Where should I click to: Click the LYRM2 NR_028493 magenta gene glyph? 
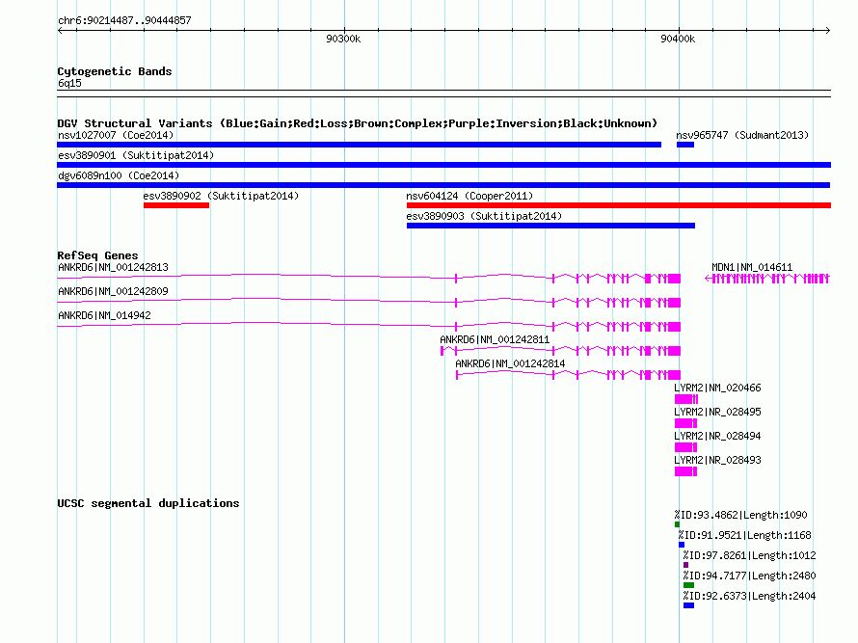click(685, 471)
